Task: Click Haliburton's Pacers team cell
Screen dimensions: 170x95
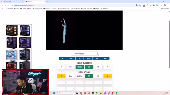Action: [x=70, y=67]
